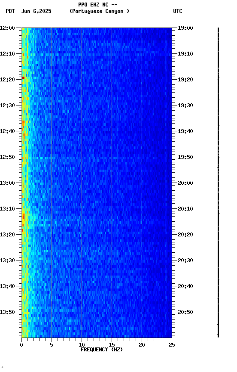The image size is (237, 372).
Task: Click the 13:40 PDT time label
Action: pyautogui.click(x=7, y=287)
